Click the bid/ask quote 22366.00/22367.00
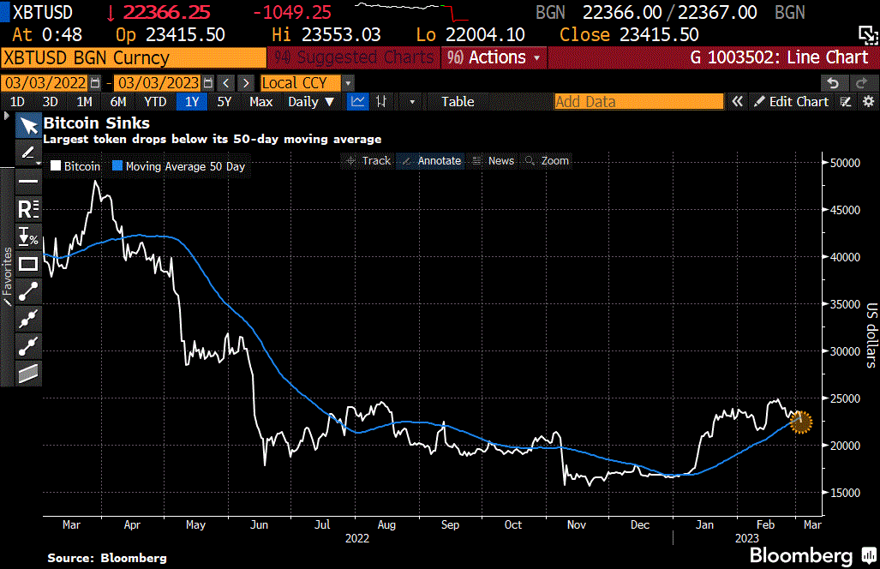 click(669, 12)
